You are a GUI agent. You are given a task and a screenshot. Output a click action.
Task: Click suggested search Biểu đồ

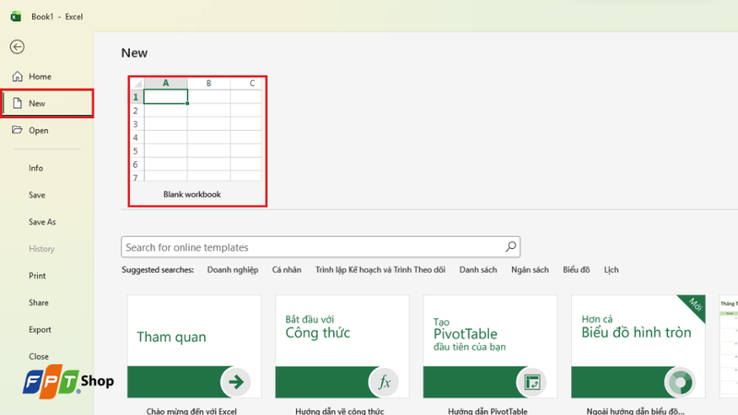point(576,269)
